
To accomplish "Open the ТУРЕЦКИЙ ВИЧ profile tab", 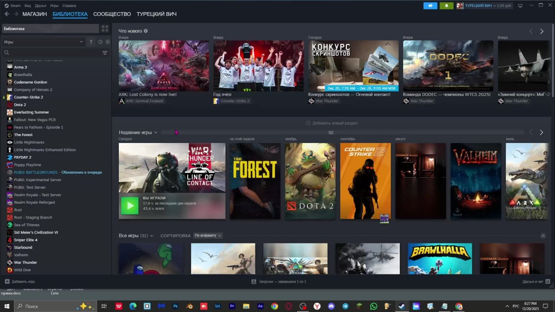I will click(x=157, y=14).
